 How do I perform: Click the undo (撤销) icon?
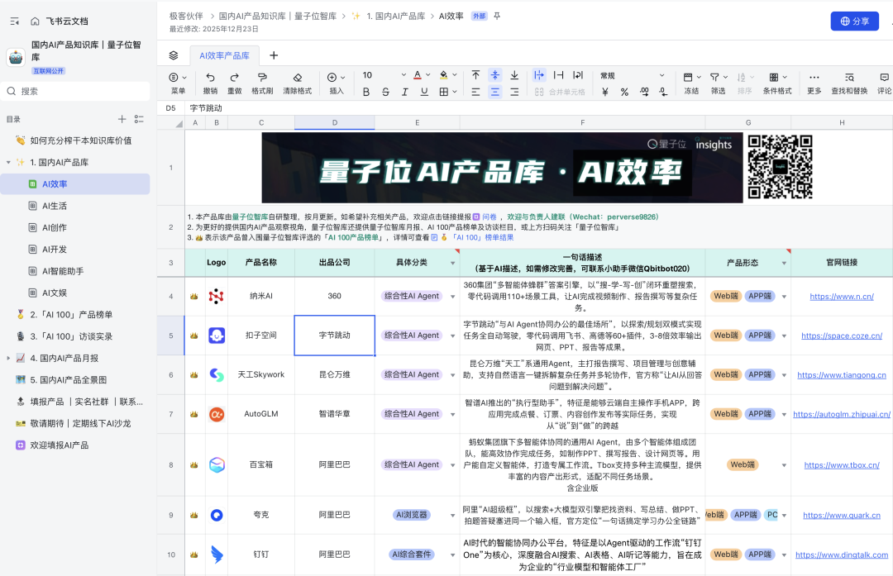[210, 77]
